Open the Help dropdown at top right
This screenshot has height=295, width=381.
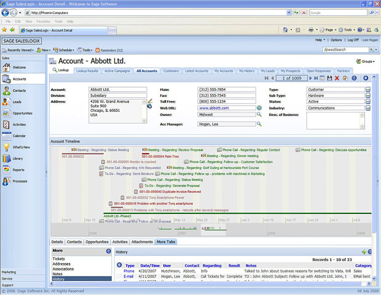(x=320, y=40)
